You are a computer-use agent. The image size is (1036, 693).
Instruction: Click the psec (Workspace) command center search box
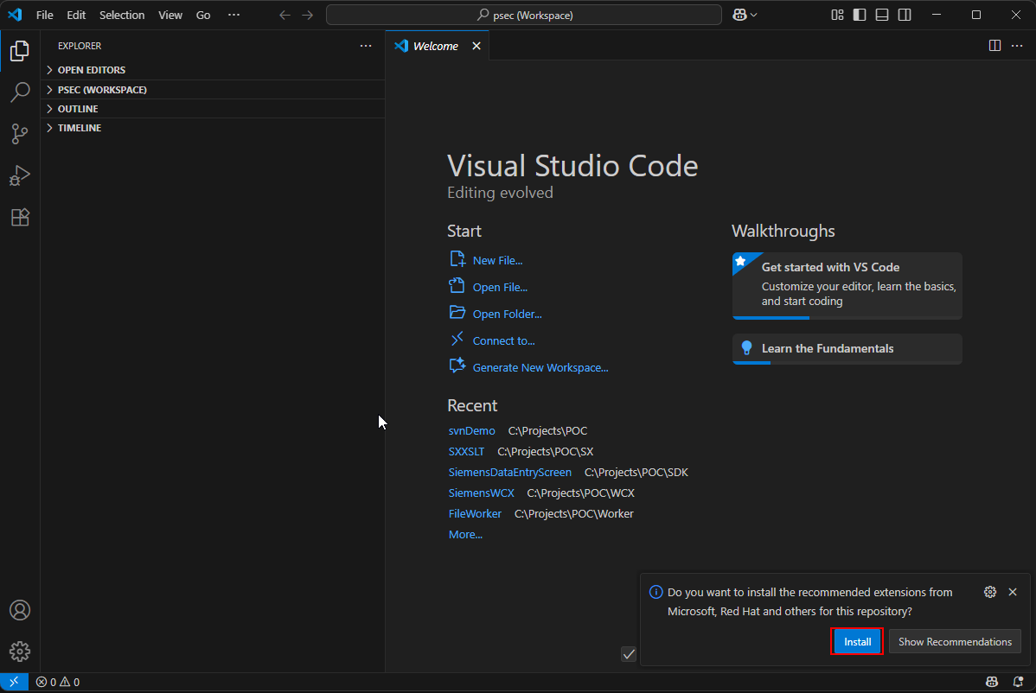[524, 15]
